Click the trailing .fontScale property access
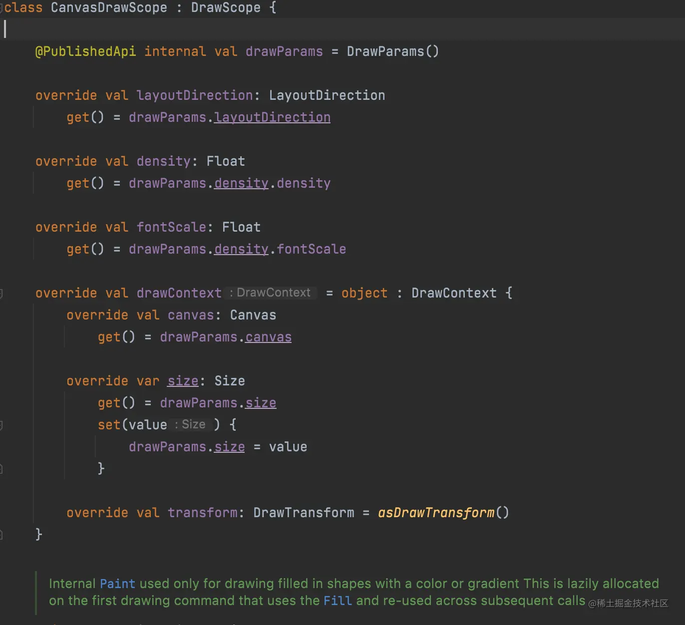The image size is (685, 625). 312,249
